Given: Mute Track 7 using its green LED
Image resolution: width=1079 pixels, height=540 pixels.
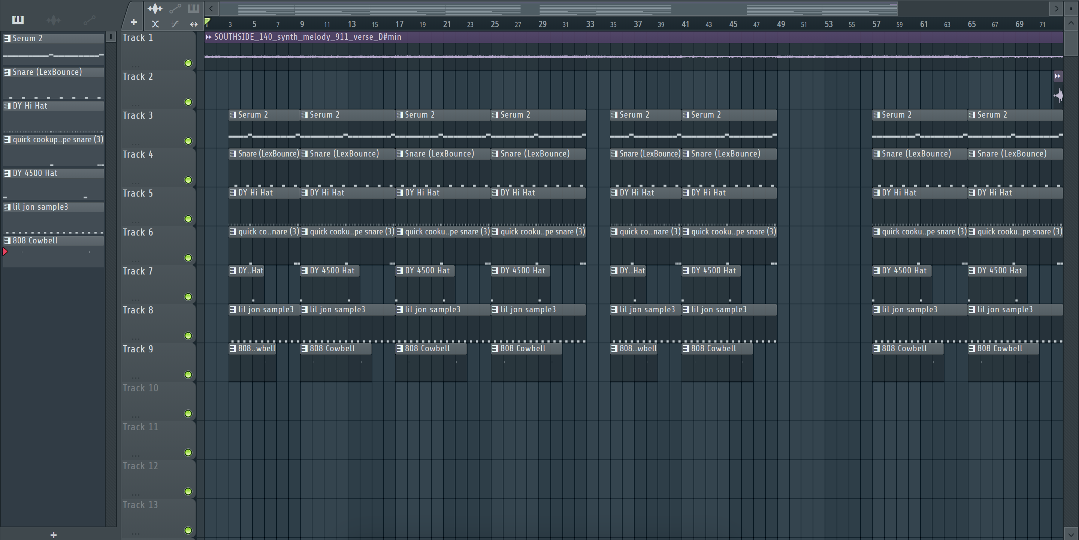Looking at the screenshot, I should point(188,297).
